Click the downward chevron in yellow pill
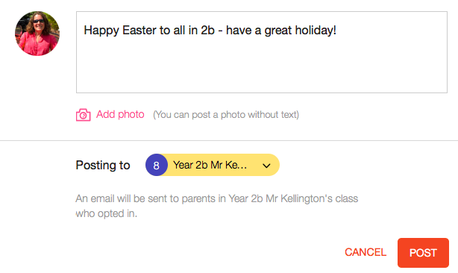This screenshot has height=273, width=458. tap(266, 166)
